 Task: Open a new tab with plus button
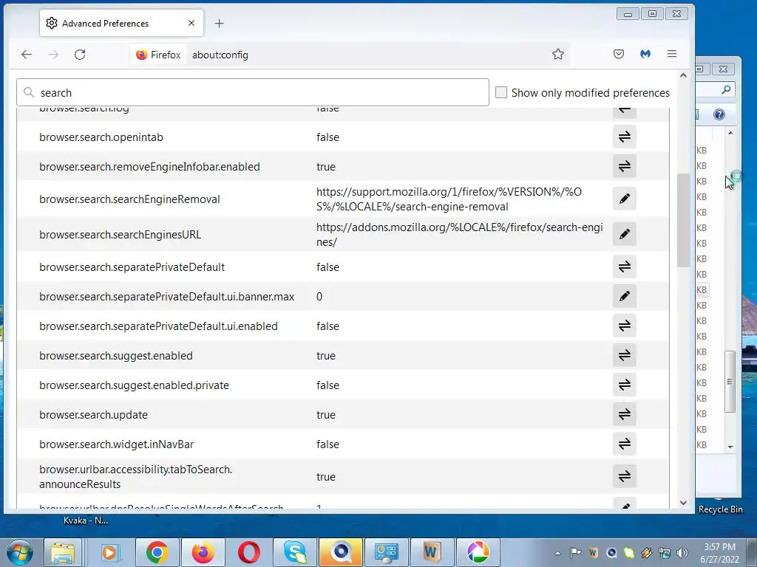pos(219,23)
